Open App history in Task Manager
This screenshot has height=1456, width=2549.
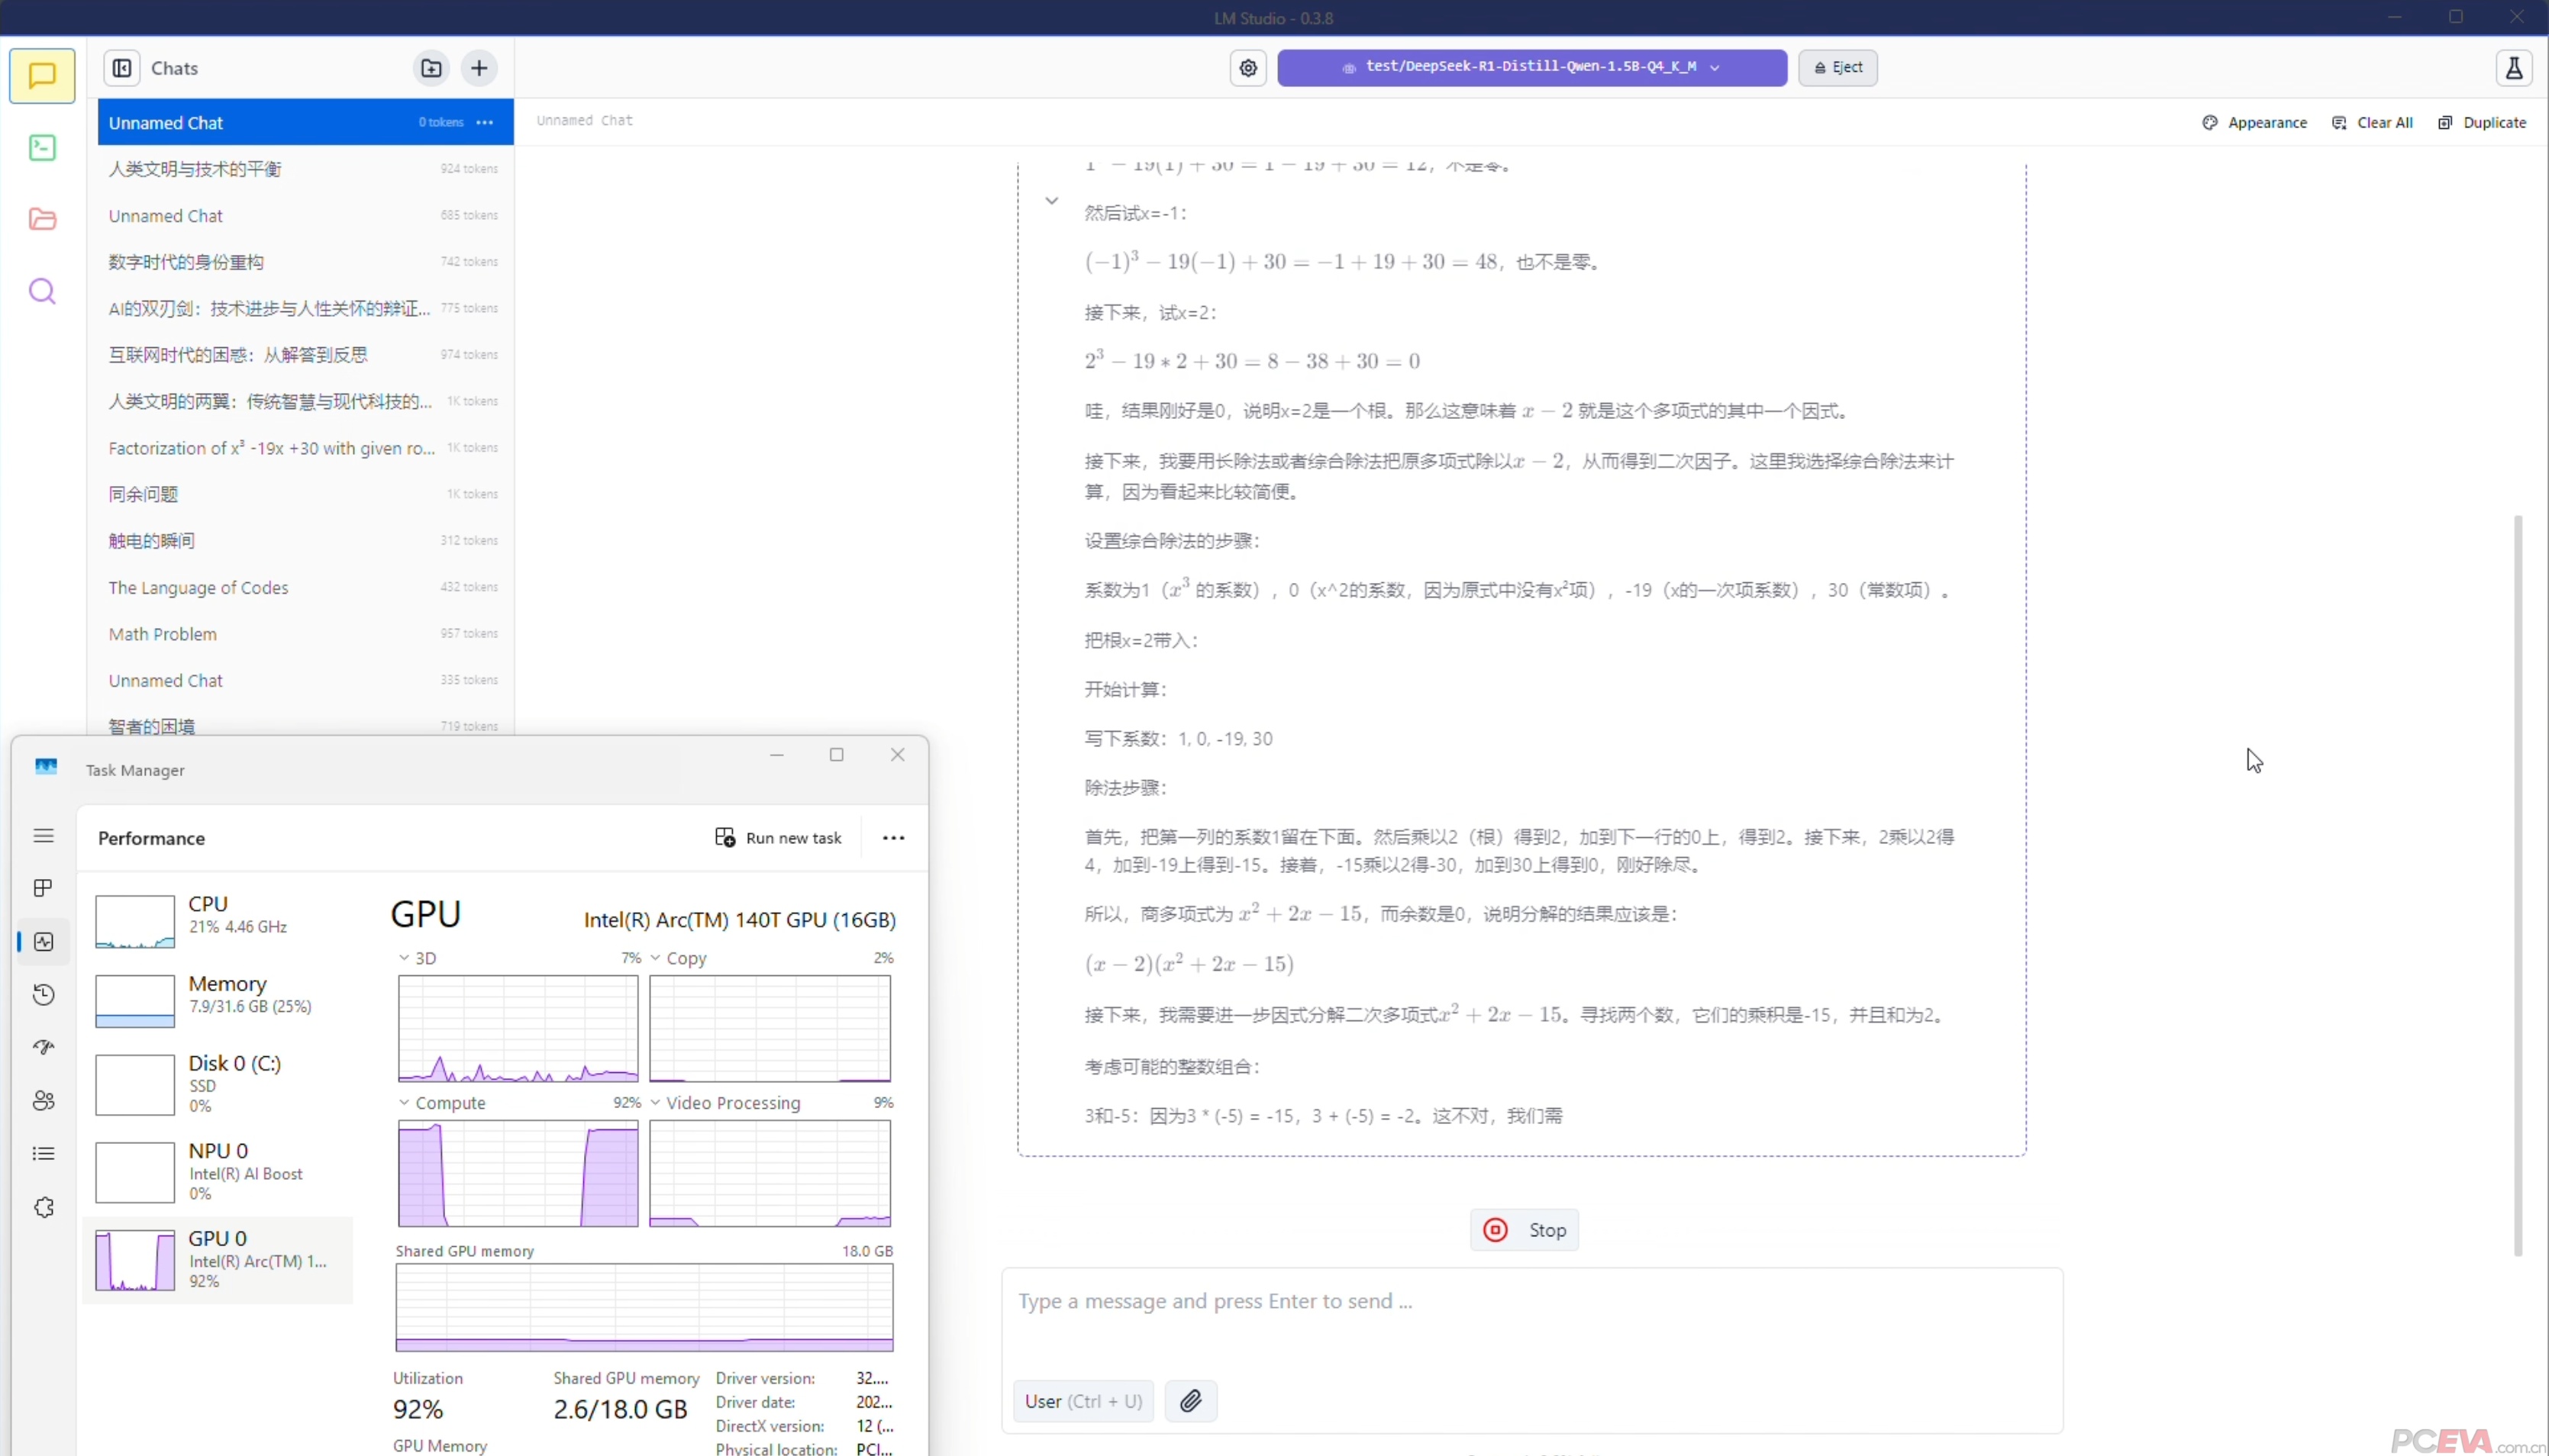pyautogui.click(x=44, y=994)
